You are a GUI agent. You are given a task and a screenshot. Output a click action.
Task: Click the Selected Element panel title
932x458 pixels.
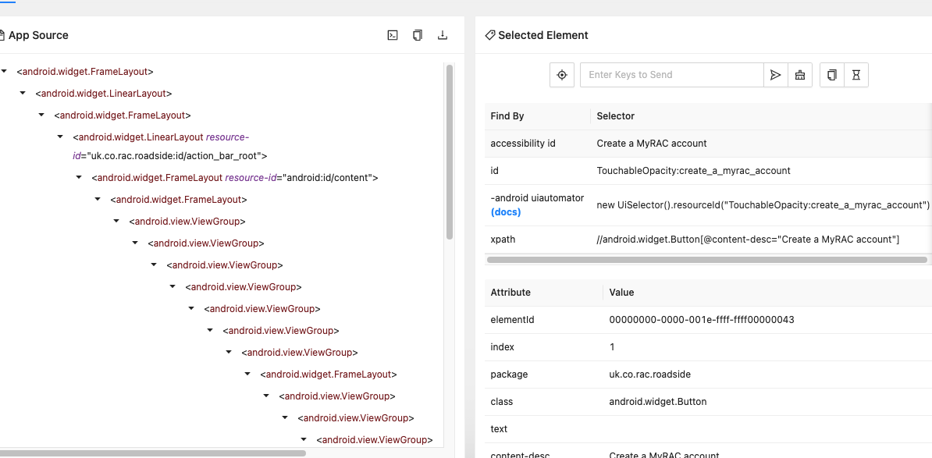(x=542, y=35)
